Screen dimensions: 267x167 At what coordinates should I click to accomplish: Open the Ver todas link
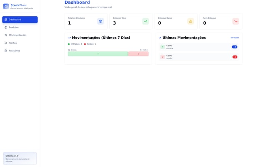tap(234, 38)
